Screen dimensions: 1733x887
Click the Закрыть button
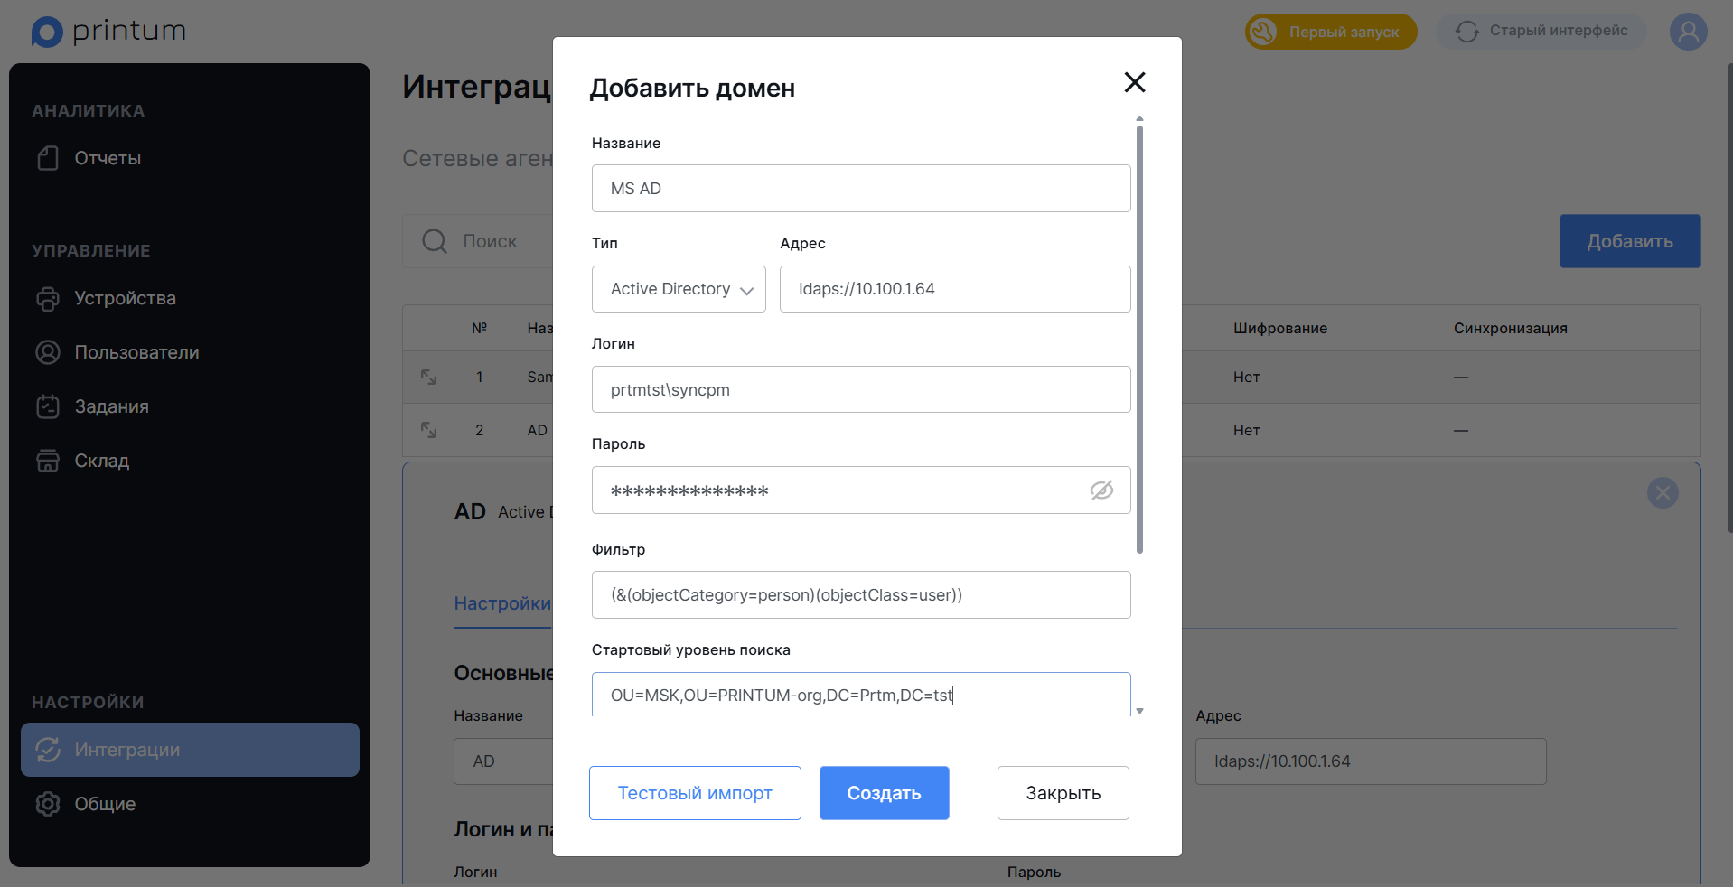1063,793
